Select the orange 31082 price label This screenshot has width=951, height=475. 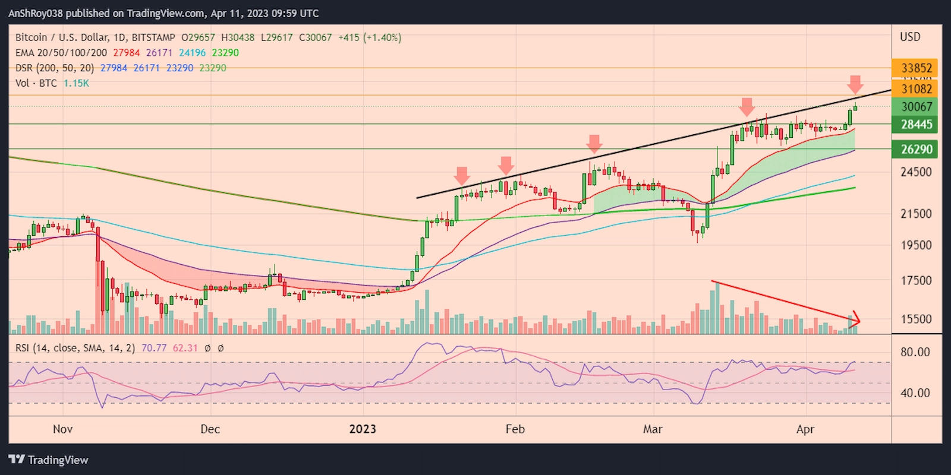[915, 89]
